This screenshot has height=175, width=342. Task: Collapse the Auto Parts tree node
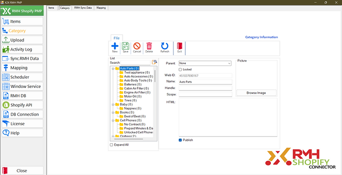[x=113, y=69]
